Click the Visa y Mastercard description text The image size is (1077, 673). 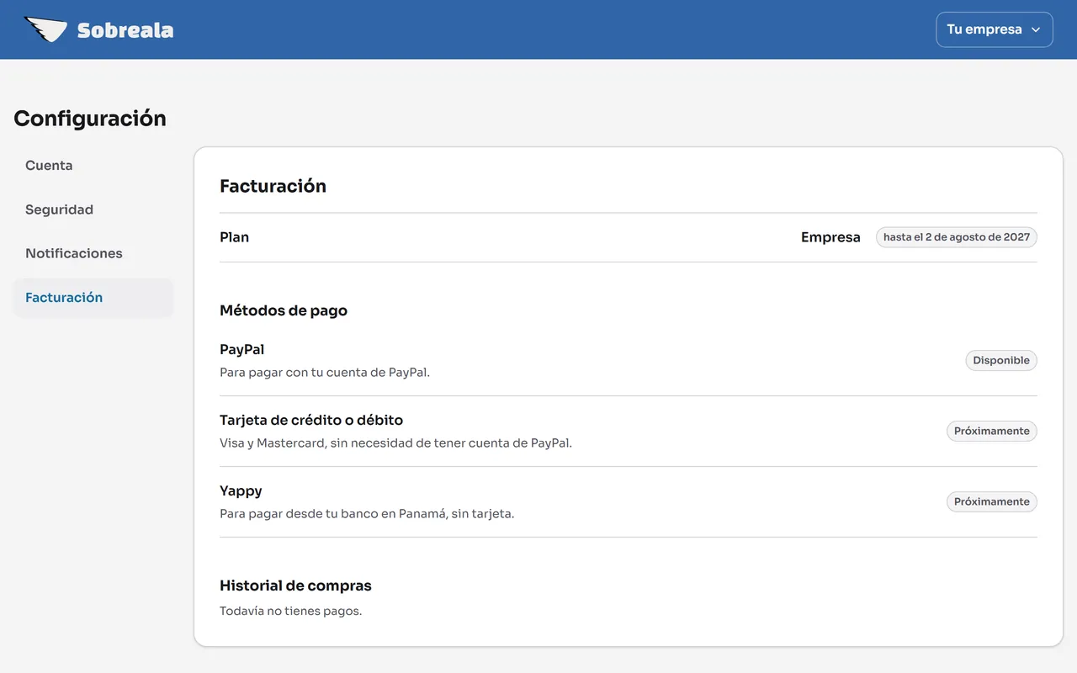coord(395,442)
